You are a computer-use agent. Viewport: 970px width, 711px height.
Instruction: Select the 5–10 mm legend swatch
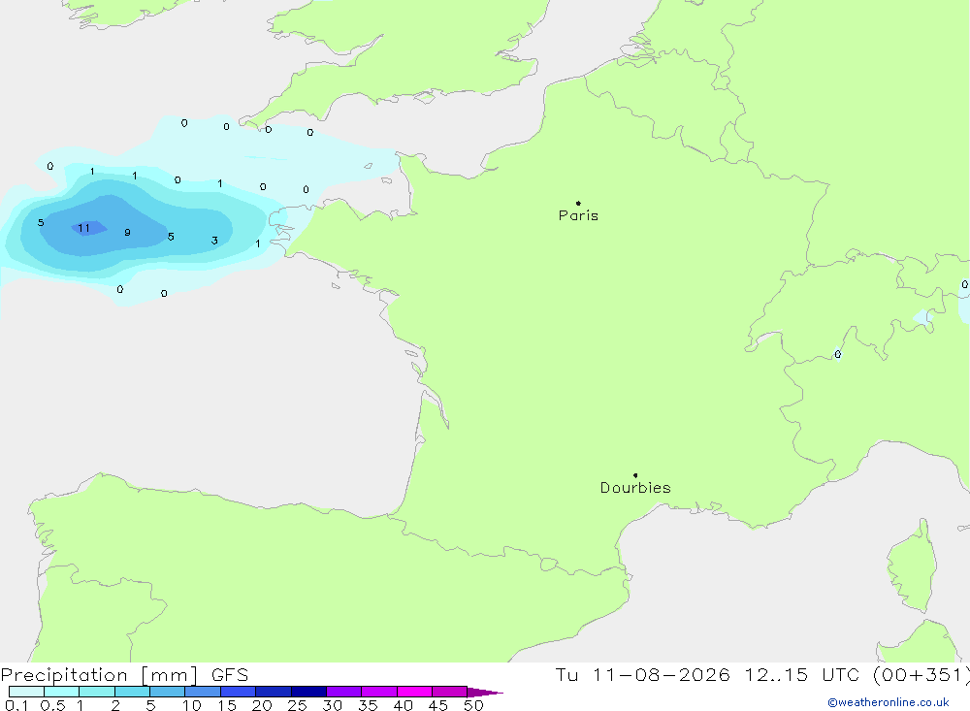coord(168,692)
